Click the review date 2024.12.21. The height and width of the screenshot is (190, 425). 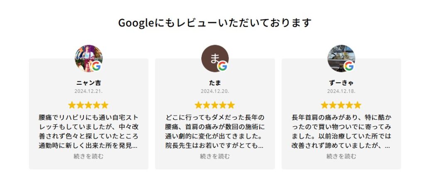pos(88,91)
